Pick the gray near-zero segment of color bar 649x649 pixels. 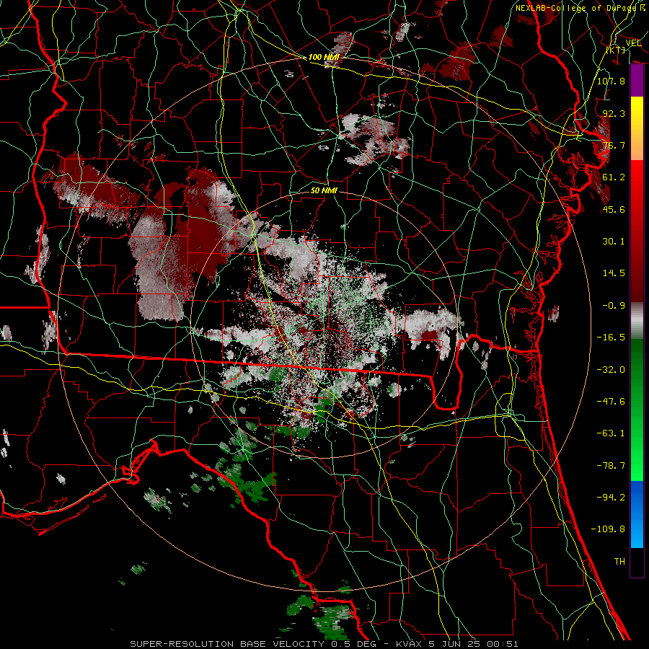pyautogui.click(x=637, y=321)
